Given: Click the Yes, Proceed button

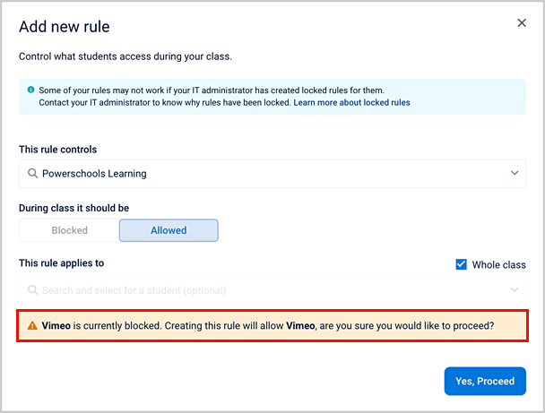Looking at the screenshot, I should tap(485, 381).
